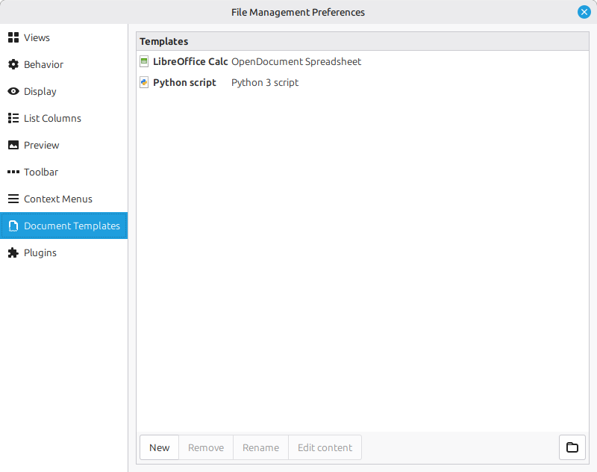Click the Preview image icon
Image resolution: width=597 pixels, height=472 pixels.
point(13,146)
